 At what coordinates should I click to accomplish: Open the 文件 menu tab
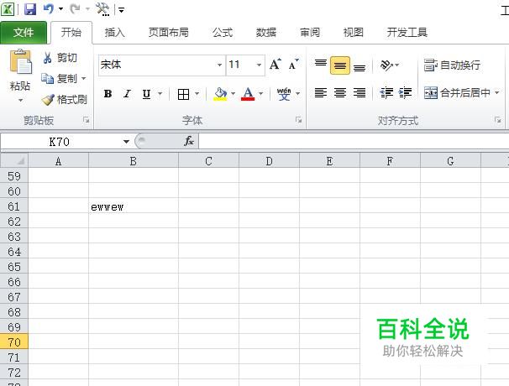click(x=24, y=33)
